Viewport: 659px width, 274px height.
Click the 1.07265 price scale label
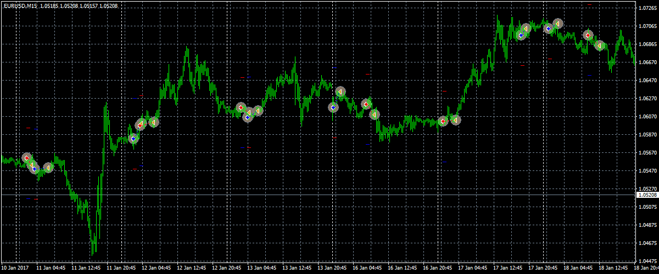(646, 8)
